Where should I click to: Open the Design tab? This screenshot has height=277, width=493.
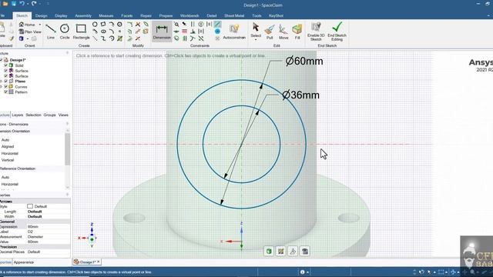click(x=41, y=15)
